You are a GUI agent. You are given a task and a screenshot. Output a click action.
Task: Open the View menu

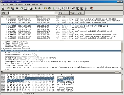12,4
